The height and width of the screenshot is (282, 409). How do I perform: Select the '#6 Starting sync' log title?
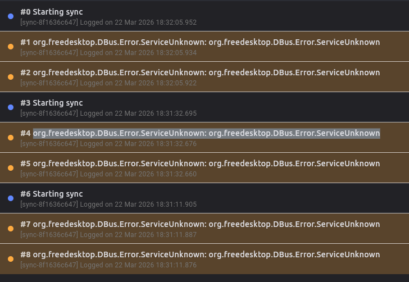(x=52, y=194)
